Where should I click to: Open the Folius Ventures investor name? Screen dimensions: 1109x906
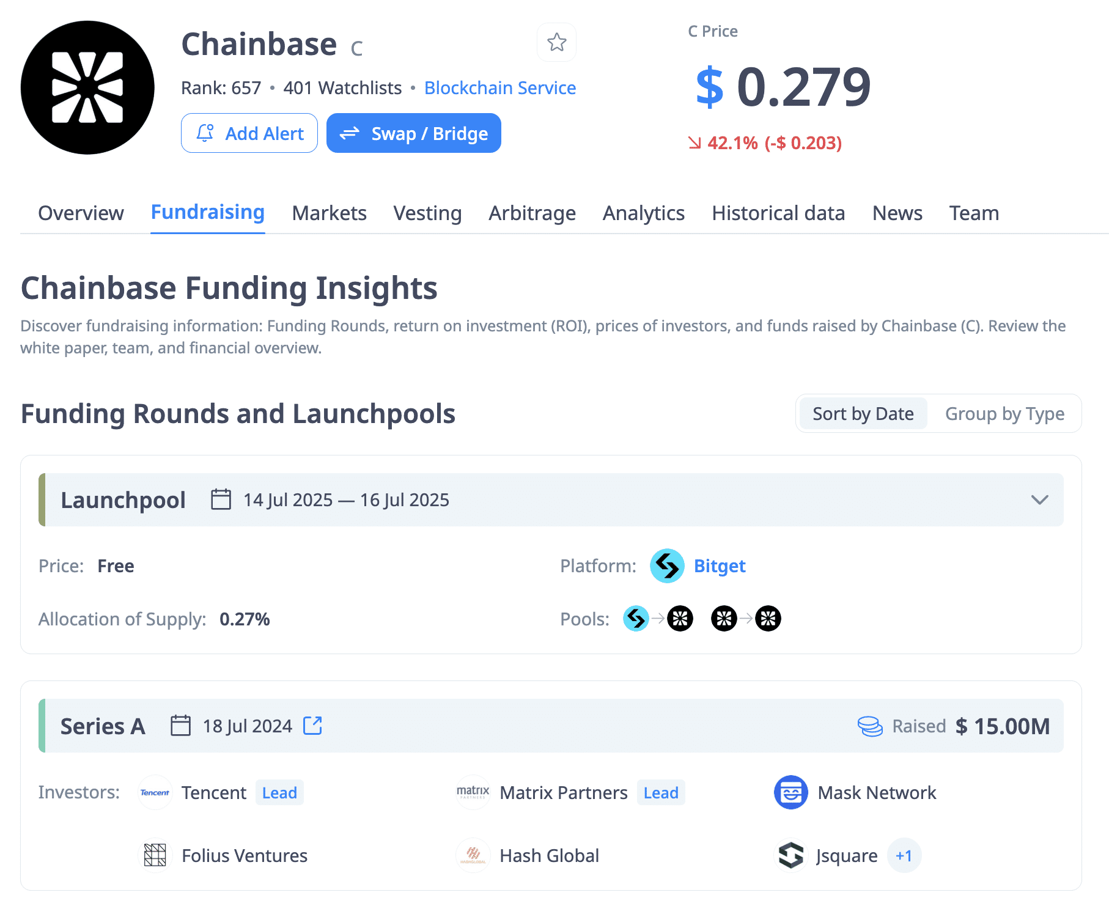(x=245, y=855)
